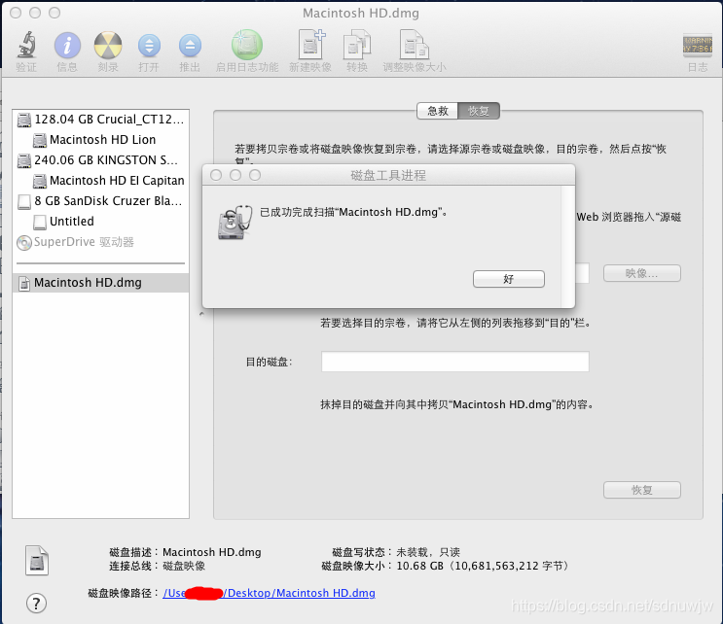Click the Disk Utility stethoscope icon in dialog
This screenshot has width=723, height=624.
[235, 222]
